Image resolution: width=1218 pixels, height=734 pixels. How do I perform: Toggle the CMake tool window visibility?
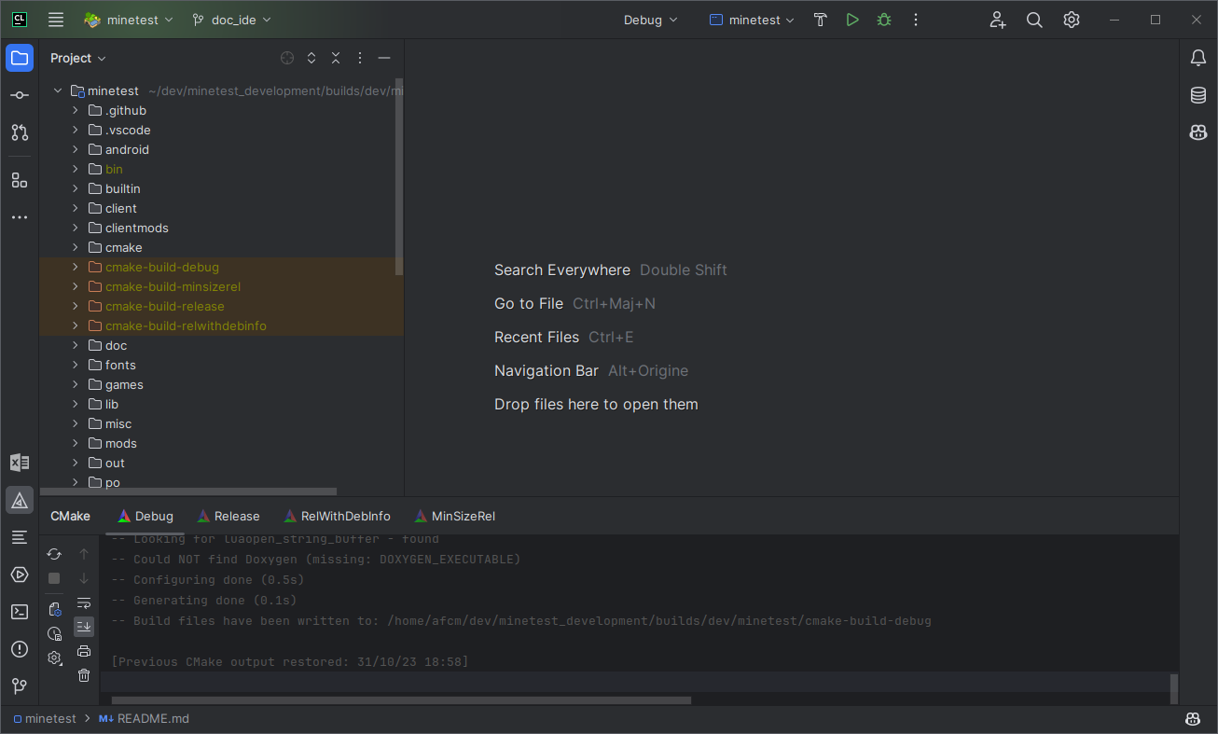tap(20, 500)
